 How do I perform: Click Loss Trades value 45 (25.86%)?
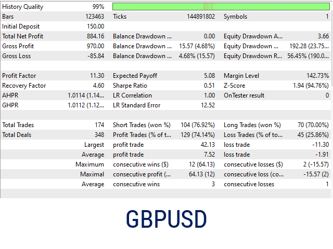(313, 135)
